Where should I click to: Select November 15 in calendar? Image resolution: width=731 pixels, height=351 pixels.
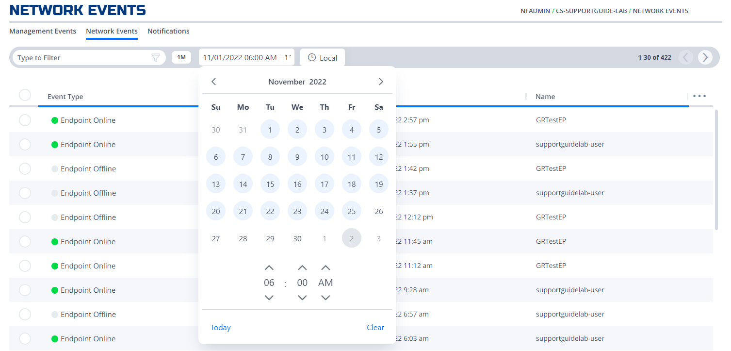coord(270,184)
